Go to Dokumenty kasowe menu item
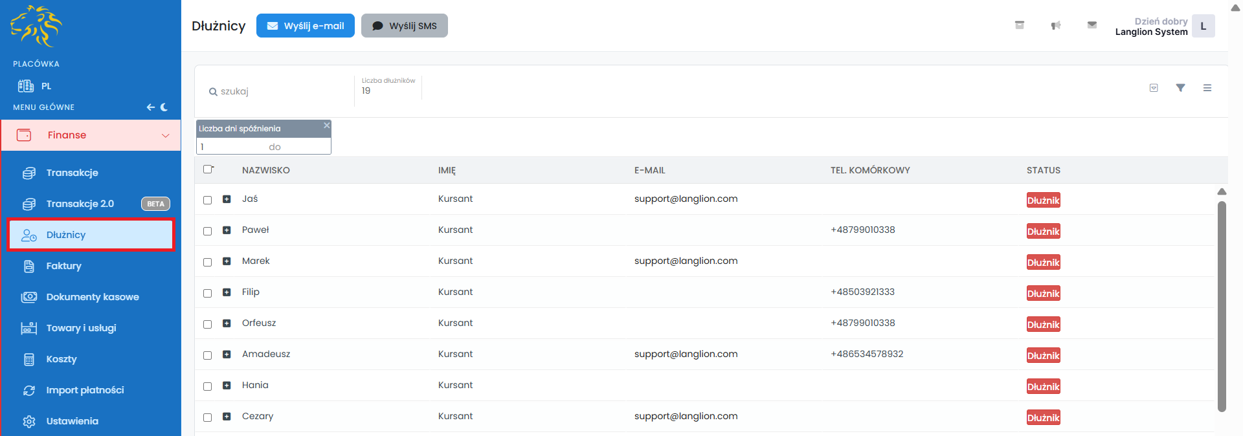 coord(92,297)
